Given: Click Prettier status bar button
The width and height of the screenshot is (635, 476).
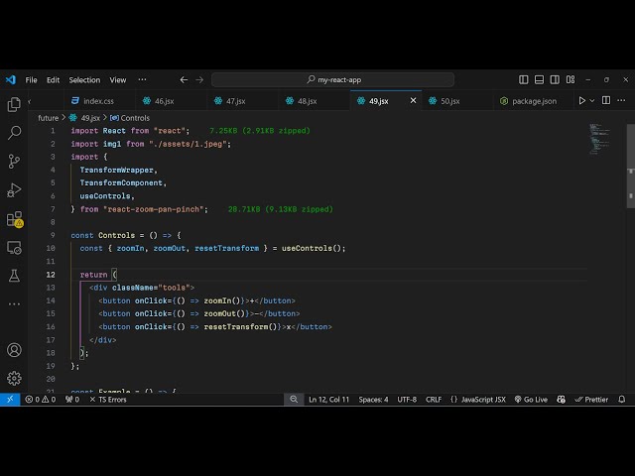Looking at the screenshot, I should [x=592, y=400].
